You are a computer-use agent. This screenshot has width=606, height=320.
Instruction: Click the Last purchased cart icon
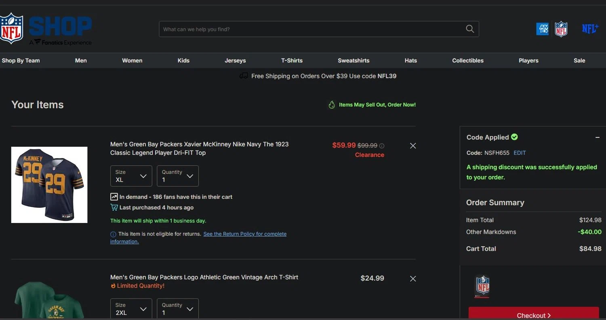coord(114,207)
